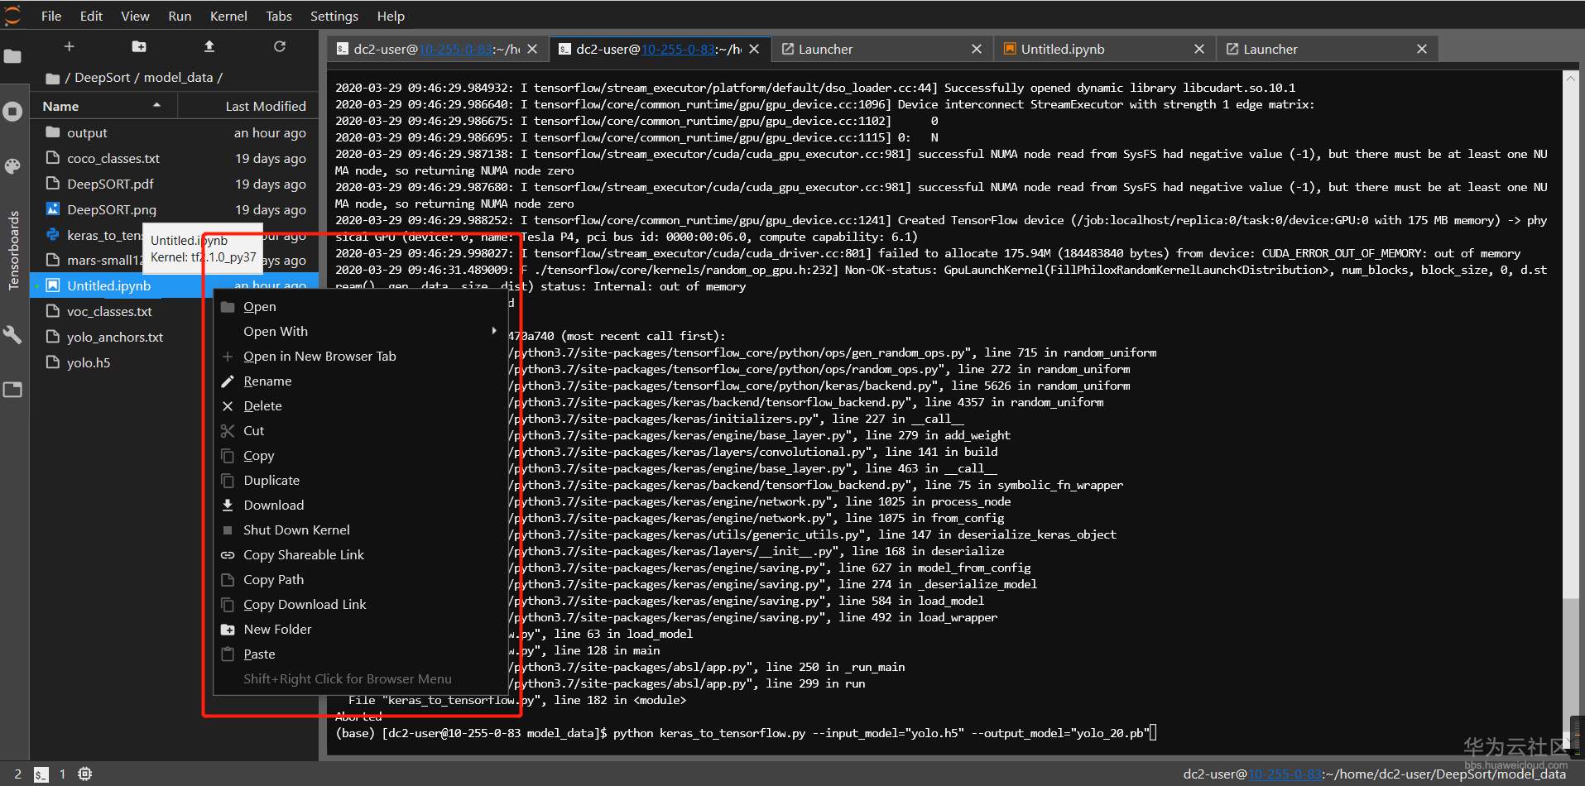Choose New Folder from the context menu
The width and height of the screenshot is (1585, 786).
pos(360,629)
